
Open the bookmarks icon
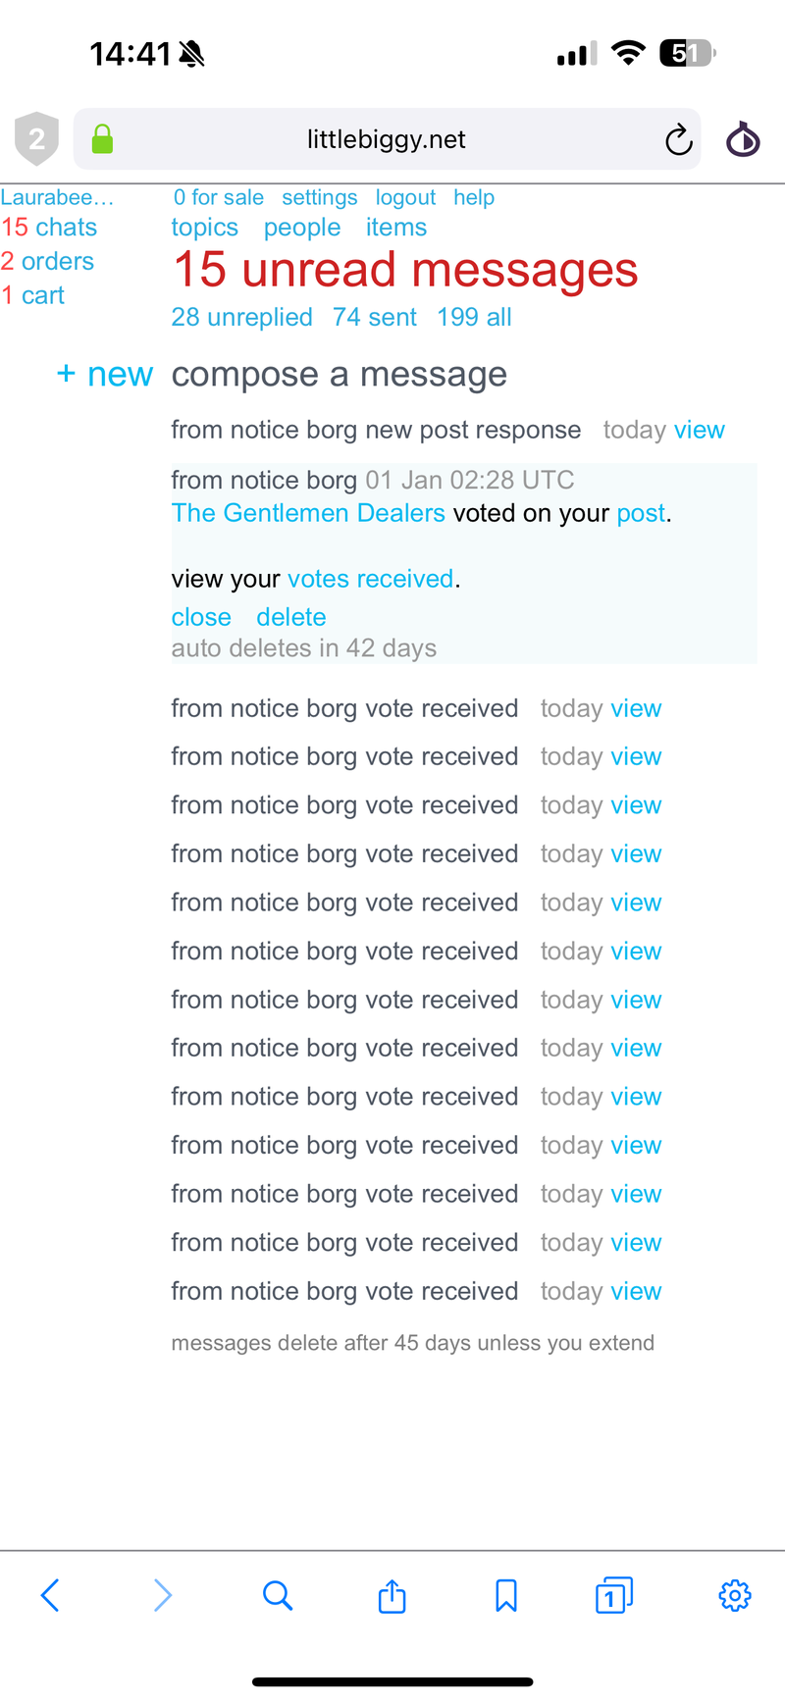(506, 1595)
